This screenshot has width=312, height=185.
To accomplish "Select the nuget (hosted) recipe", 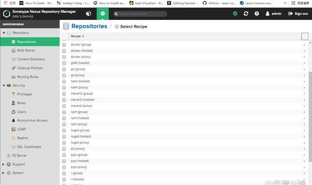I will click(184, 136).
